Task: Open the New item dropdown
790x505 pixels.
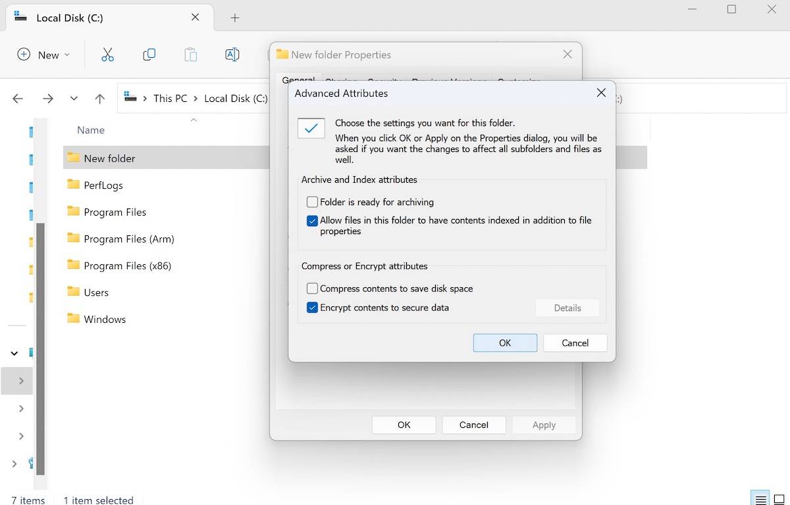Action: point(43,55)
